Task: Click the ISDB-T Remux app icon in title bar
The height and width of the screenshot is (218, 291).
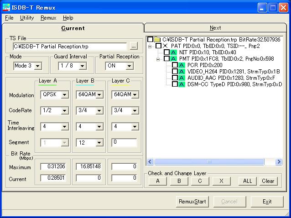Action: tap(6, 7)
